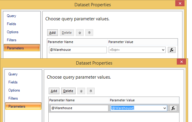Click fx button next to [@Warehouse] value
The image size is (192, 122).
point(173,108)
